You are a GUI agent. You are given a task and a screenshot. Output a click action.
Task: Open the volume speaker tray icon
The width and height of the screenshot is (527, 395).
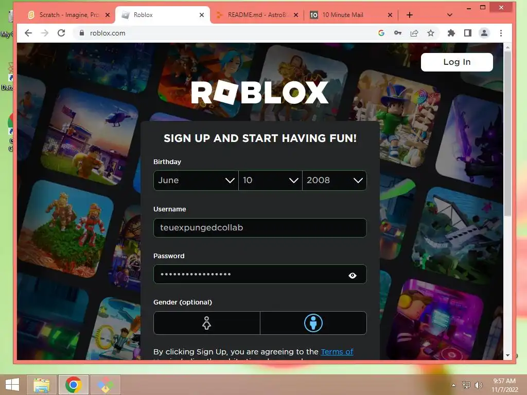pos(478,385)
